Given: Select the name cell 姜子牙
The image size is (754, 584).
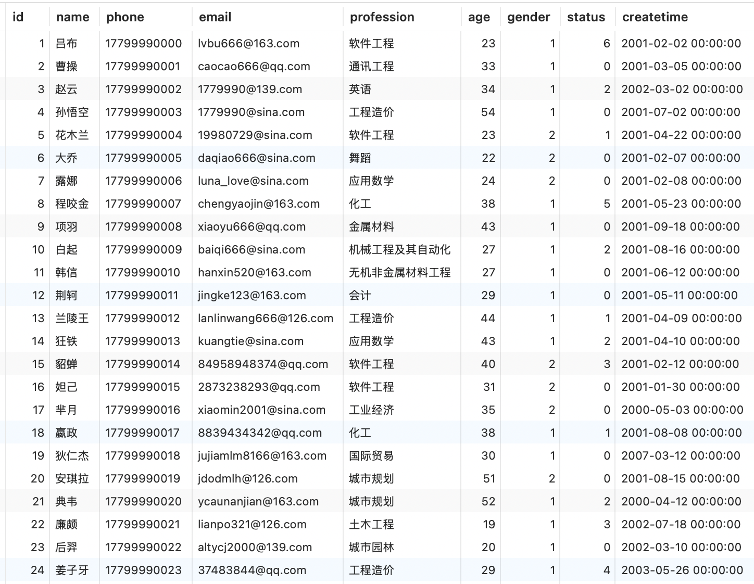Looking at the screenshot, I should click(x=72, y=570).
